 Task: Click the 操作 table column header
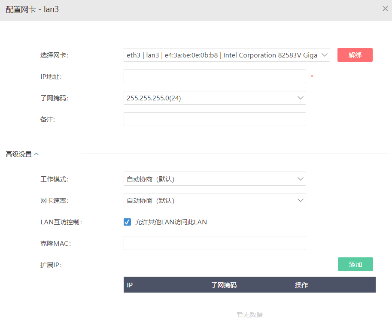[301, 285]
